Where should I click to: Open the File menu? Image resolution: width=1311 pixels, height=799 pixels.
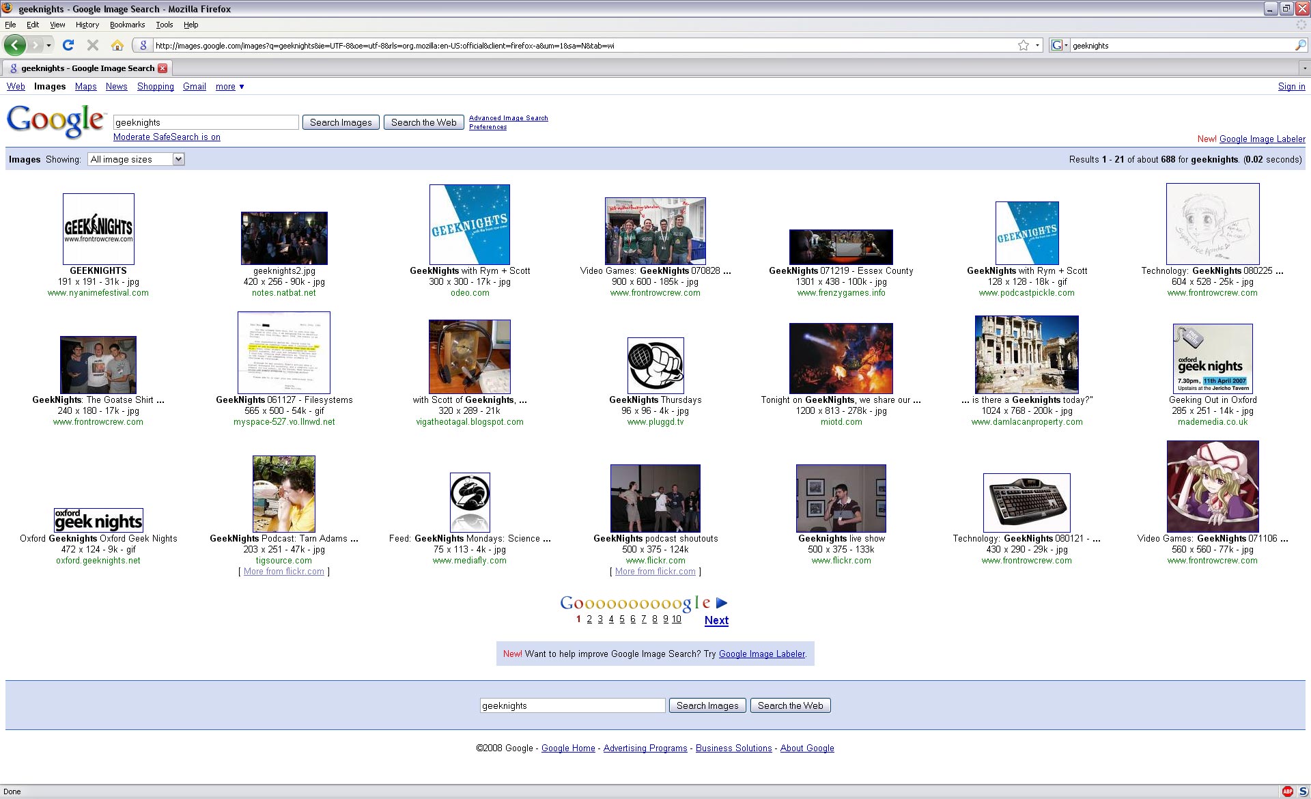(10, 25)
